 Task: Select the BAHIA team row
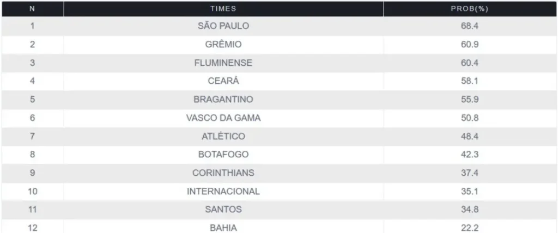point(223,228)
